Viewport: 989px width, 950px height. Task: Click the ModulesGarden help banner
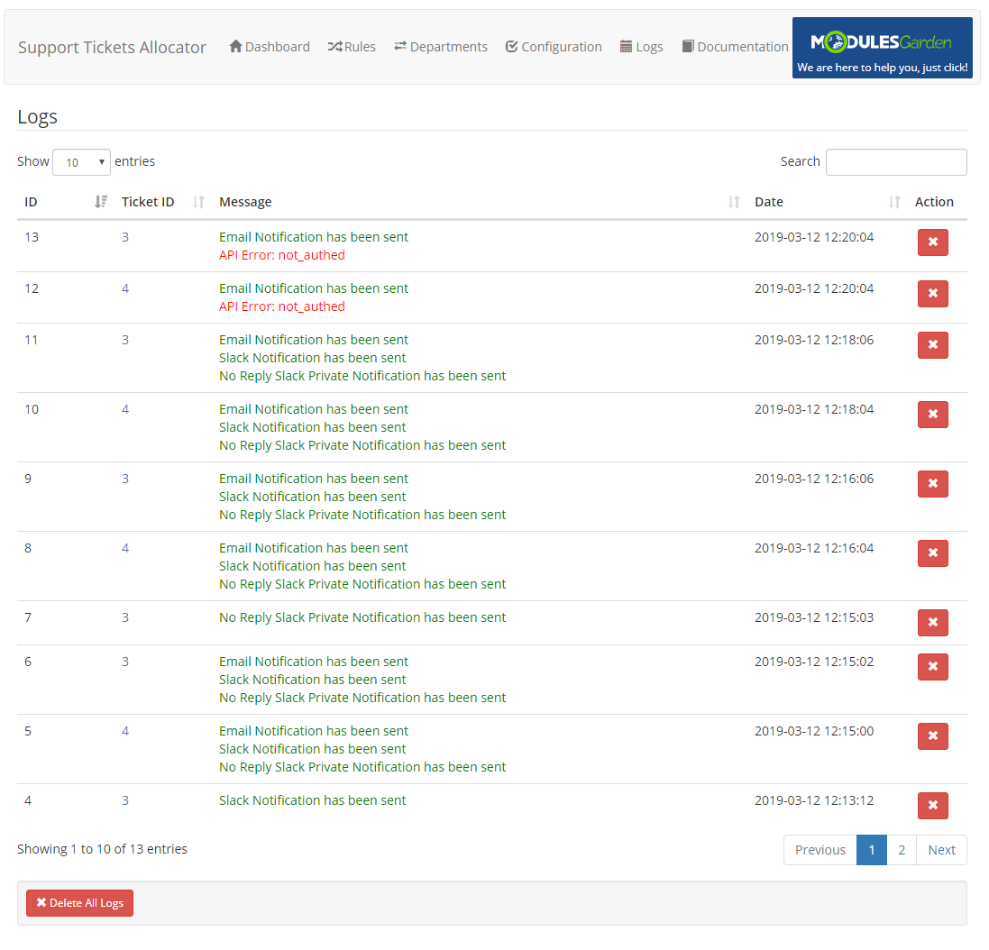click(x=882, y=48)
